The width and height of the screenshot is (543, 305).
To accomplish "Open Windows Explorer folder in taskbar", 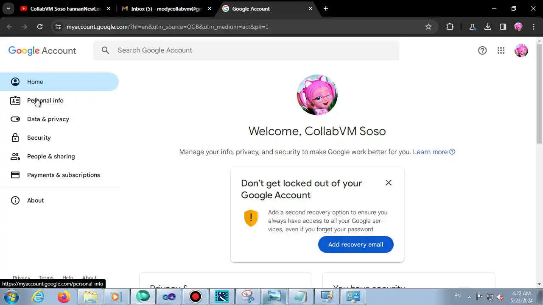I will [90, 297].
